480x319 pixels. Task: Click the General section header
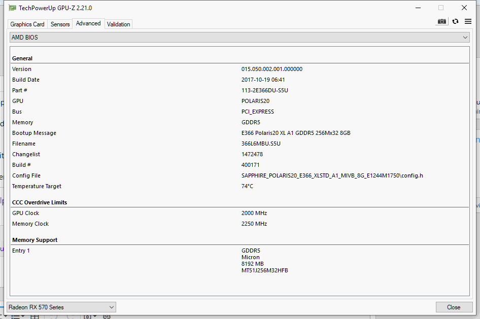coord(22,58)
